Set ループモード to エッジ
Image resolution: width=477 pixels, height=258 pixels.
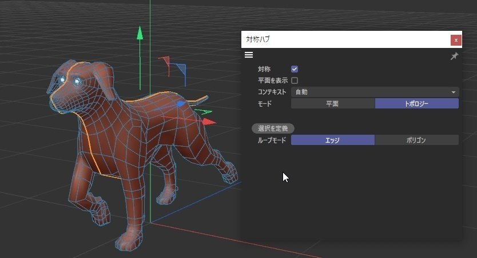point(333,140)
